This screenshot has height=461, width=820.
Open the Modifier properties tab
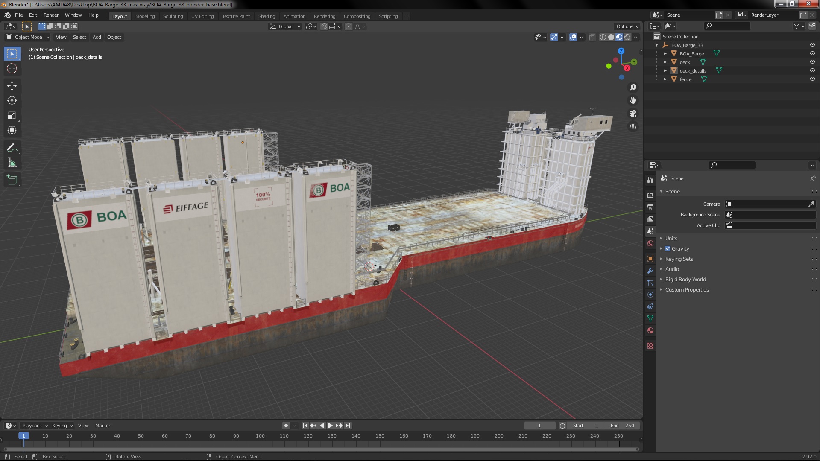650,271
